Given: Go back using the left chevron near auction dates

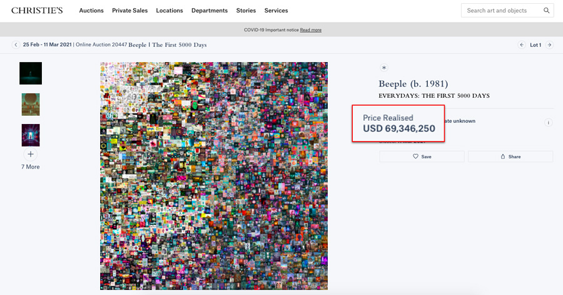Looking at the screenshot, I should [16, 45].
